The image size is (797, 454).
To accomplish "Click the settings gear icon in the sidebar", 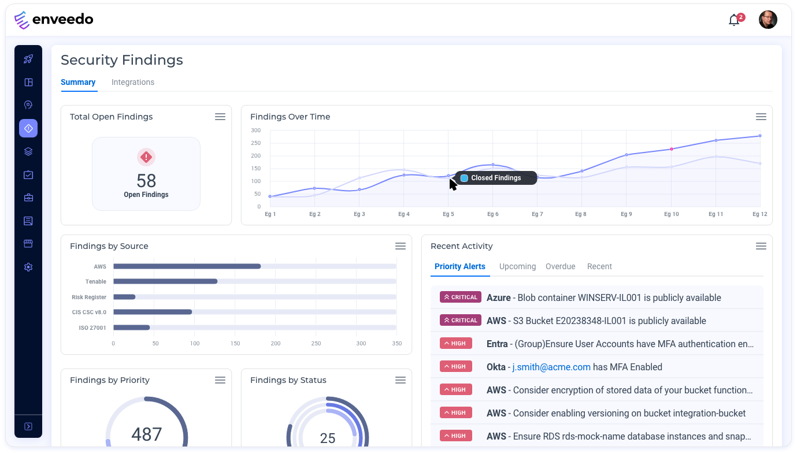I will tap(28, 267).
